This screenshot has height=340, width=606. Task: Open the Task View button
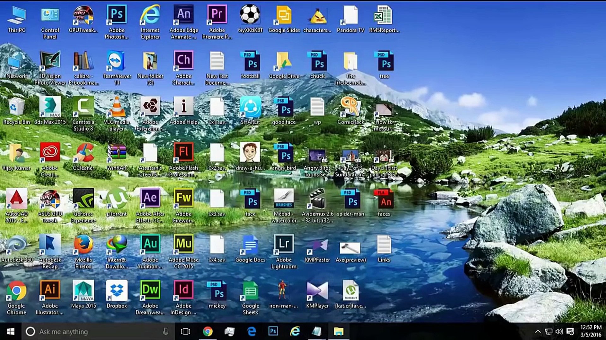tap(185, 331)
